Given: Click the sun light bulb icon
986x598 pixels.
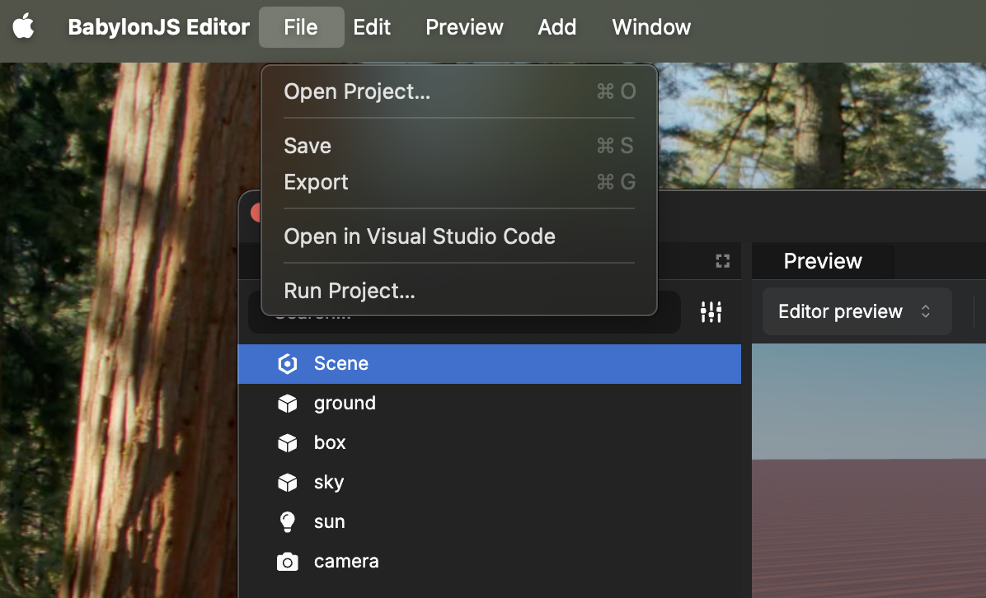Looking at the screenshot, I should (288, 522).
